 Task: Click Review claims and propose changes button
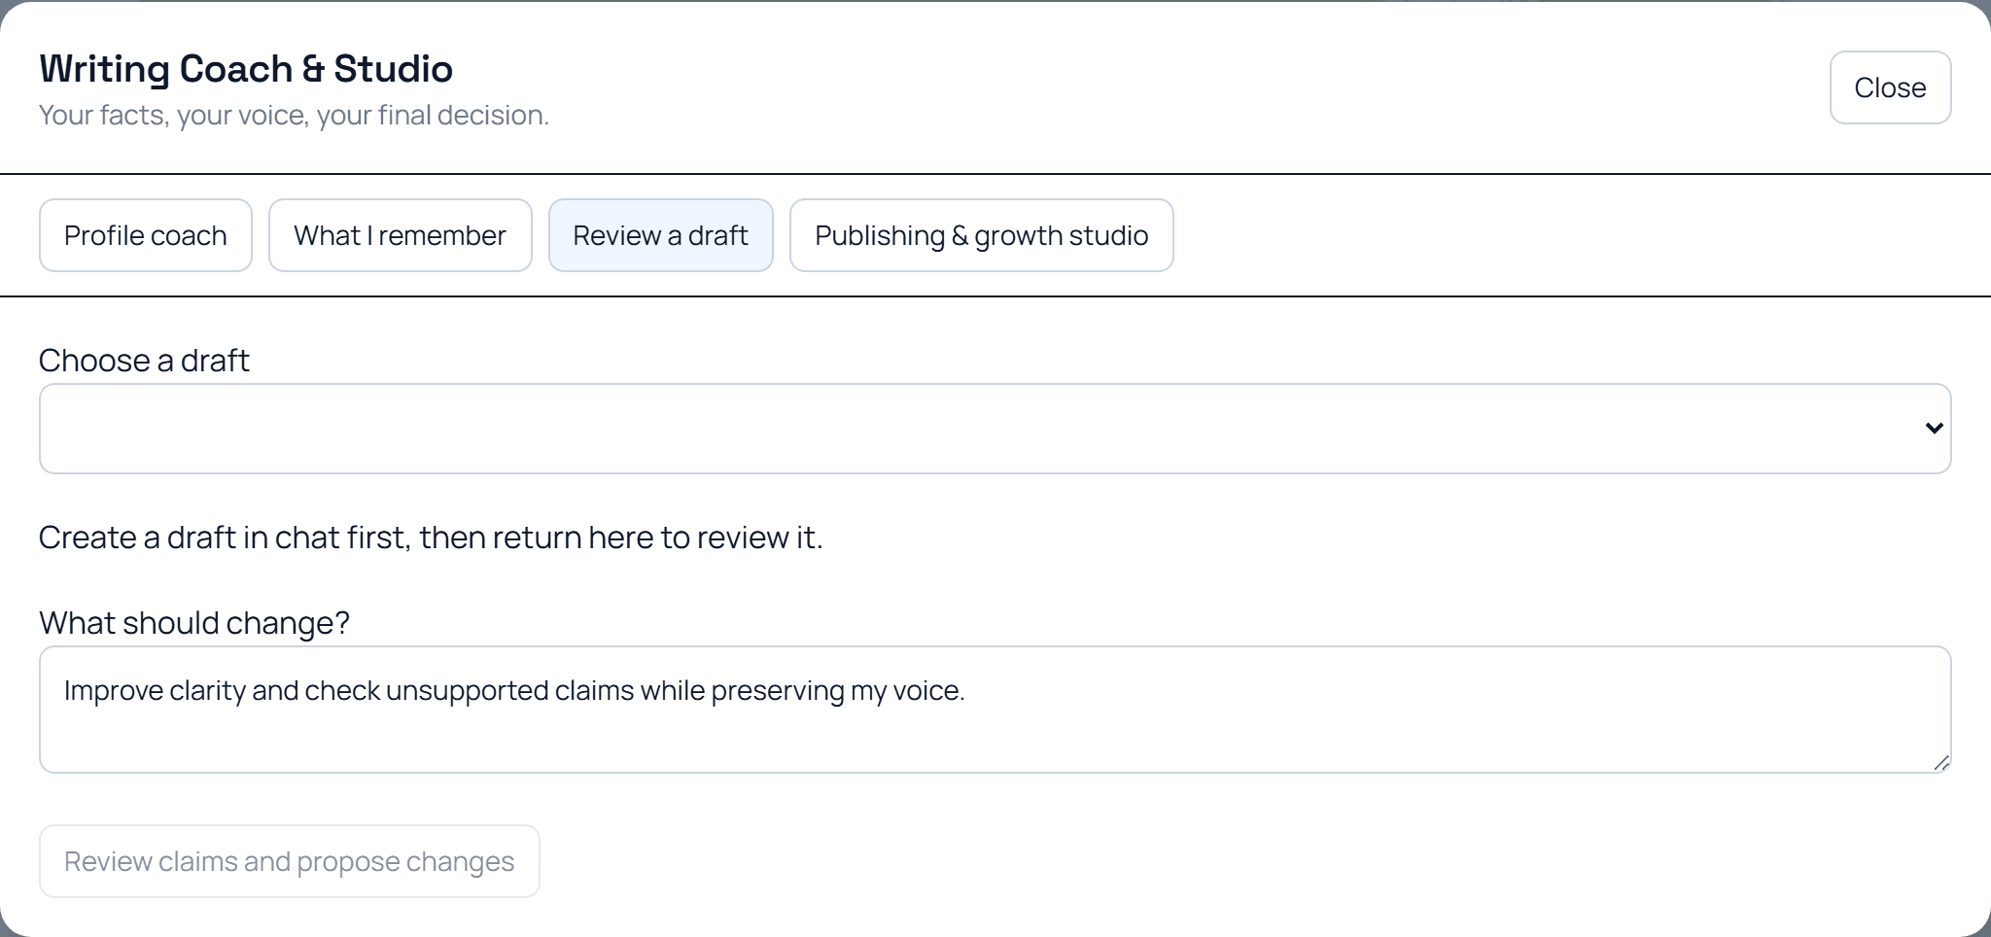point(290,861)
